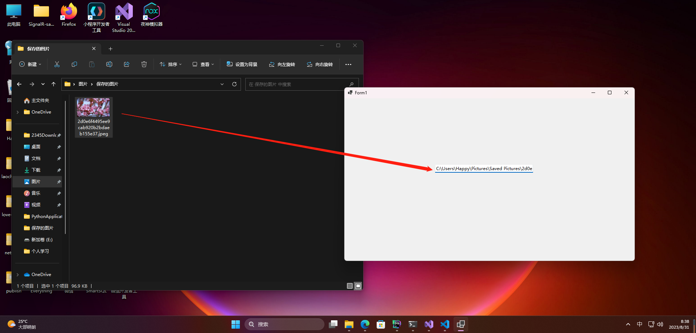Open the weather widget on taskbar
Screen dimensions: 696x333
[22, 324]
